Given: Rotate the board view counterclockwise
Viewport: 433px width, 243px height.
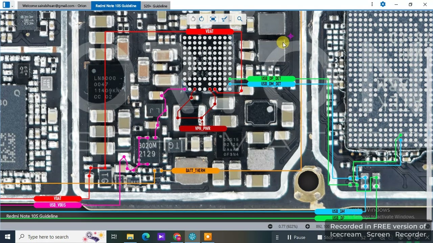Looking at the screenshot, I should click(x=193, y=19).
